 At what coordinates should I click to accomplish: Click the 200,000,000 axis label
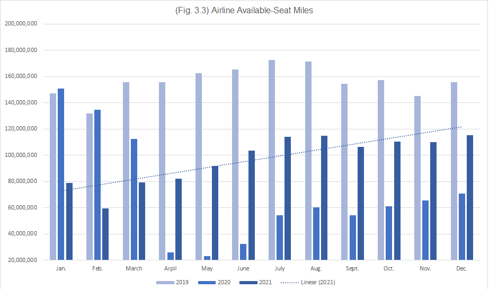click(x=21, y=23)
